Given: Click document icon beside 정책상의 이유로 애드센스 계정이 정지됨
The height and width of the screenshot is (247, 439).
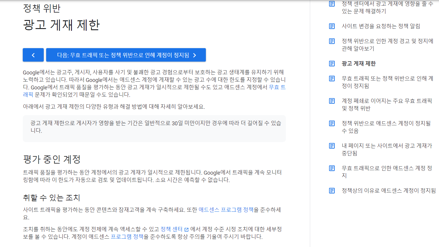Looking at the screenshot, I should tap(332, 191).
